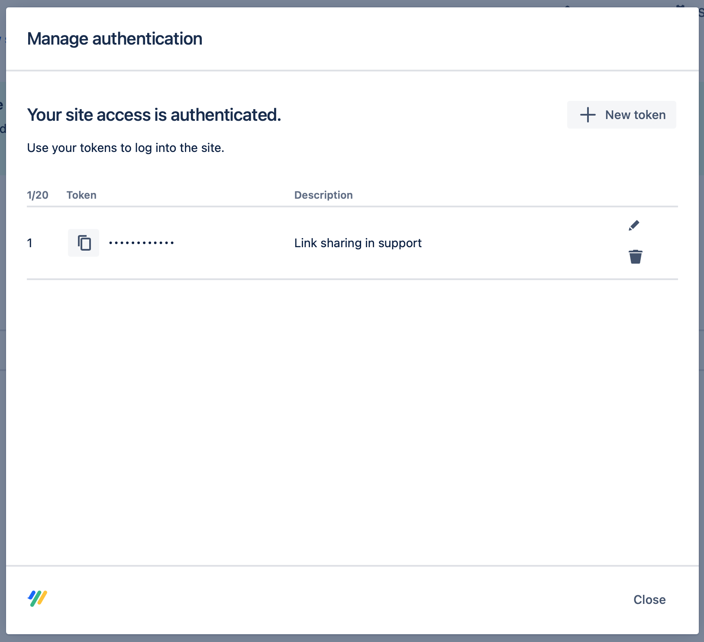704x642 pixels.
Task: Toggle visibility of the hidden token value
Action: tap(142, 243)
